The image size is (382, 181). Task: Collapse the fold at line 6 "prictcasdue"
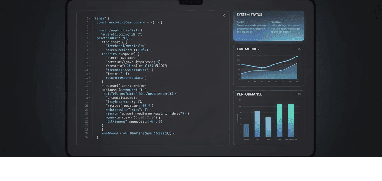(90, 38)
